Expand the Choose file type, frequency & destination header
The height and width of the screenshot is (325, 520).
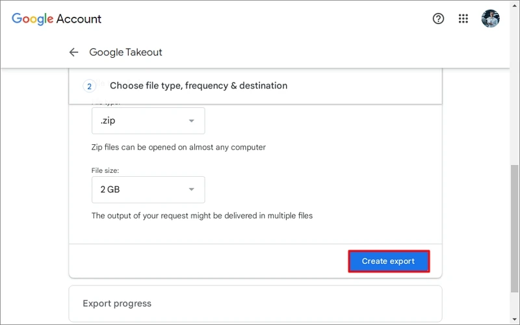(x=255, y=86)
